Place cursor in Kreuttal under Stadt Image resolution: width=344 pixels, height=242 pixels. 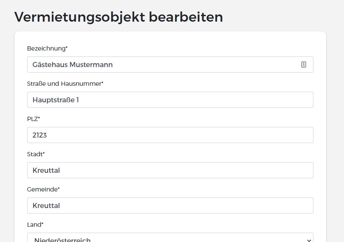[46, 170]
